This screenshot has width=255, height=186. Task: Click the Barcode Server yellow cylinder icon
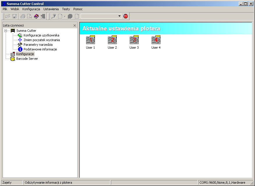[x=13, y=59]
